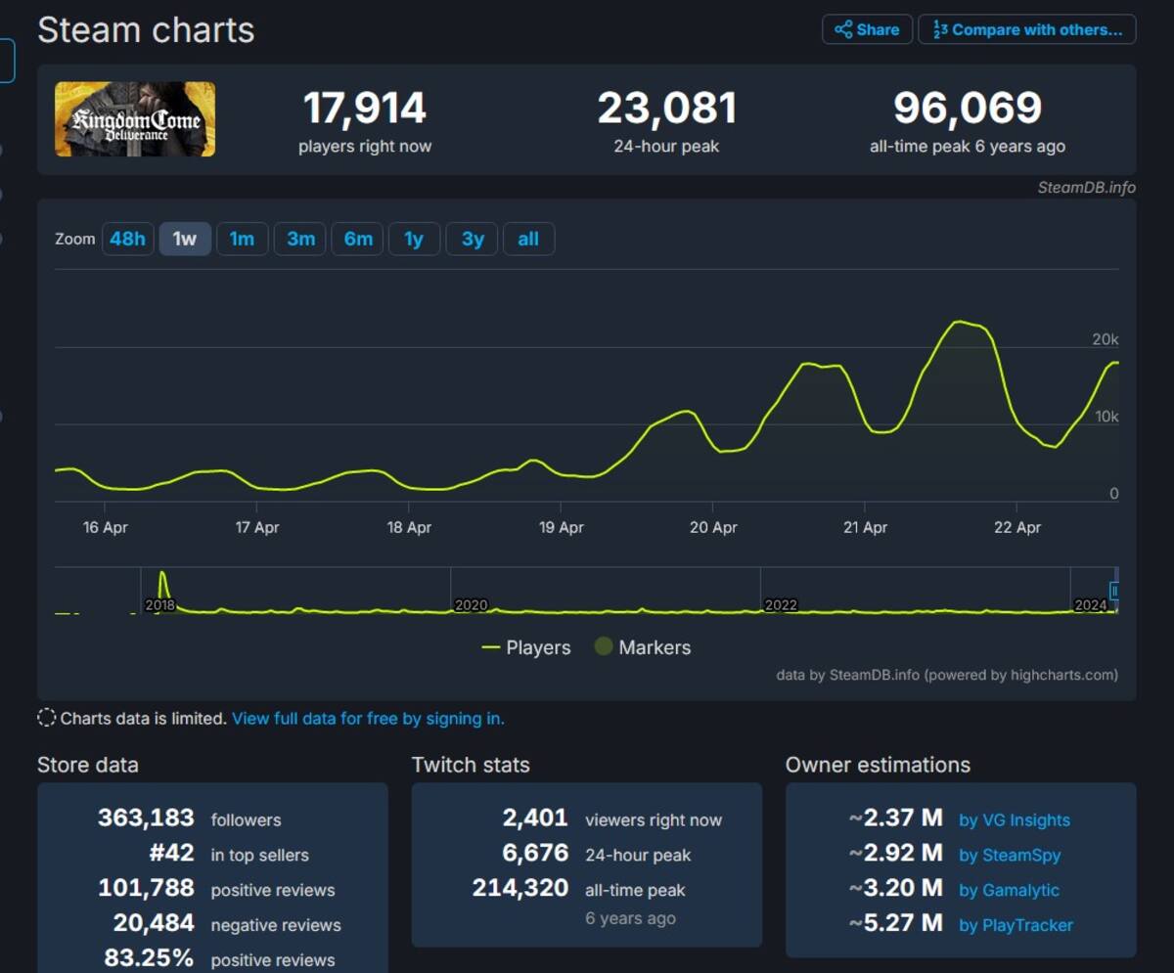The image size is (1174, 973).
Task: Click the Steam charts heading
Action: click(146, 30)
